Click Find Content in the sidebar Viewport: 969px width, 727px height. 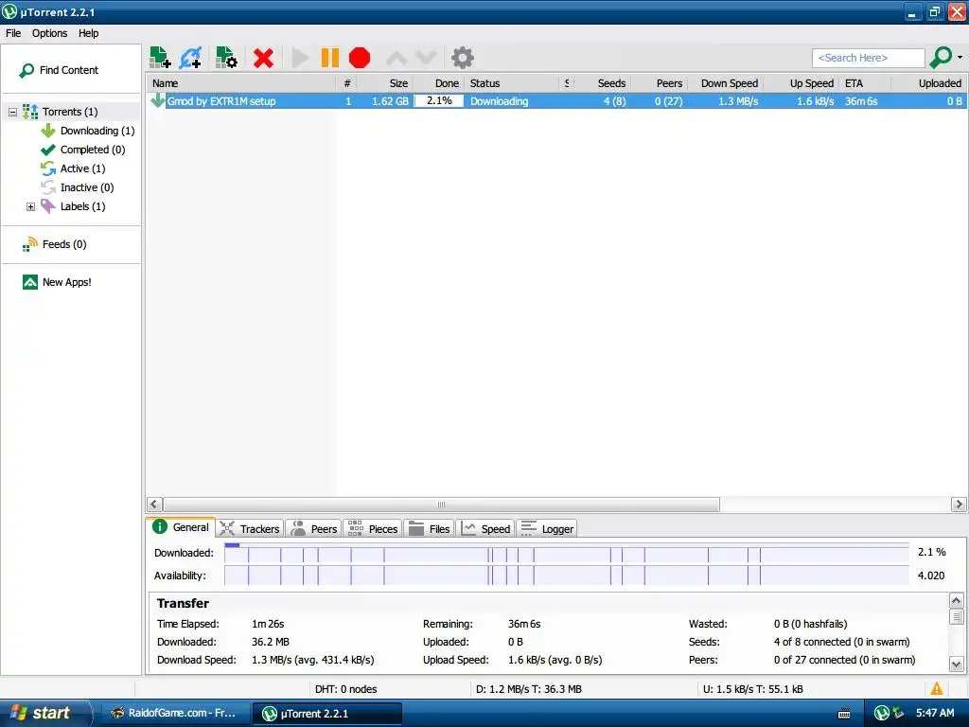(60, 70)
